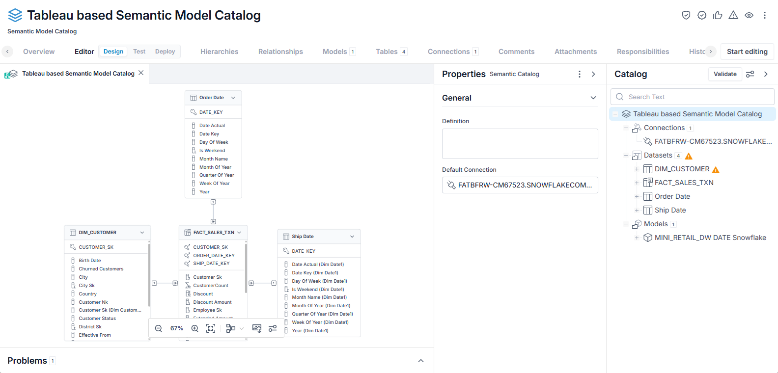Image resolution: width=778 pixels, height=373 pixels.
Task: Click the Order Date table icon in the catalog tree
Action: coord(648,196)
